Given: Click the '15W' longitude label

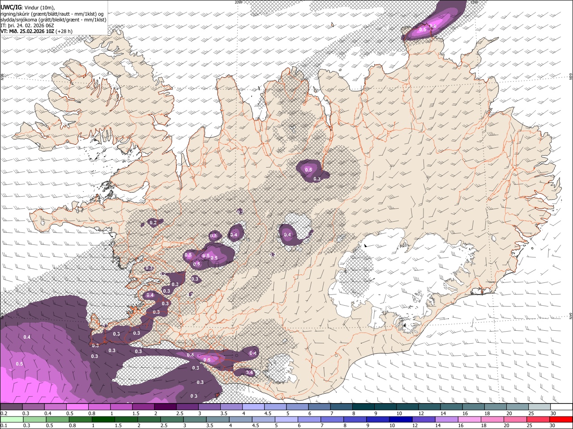Looking at the screenshot, I should 475,2.
